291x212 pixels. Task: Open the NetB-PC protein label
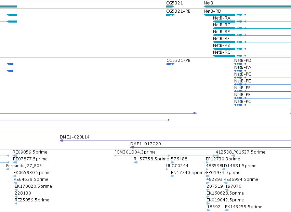pos(242,74)
